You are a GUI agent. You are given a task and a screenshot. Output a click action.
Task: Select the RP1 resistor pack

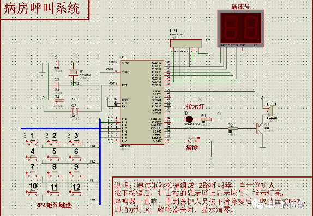click(186, 44)
